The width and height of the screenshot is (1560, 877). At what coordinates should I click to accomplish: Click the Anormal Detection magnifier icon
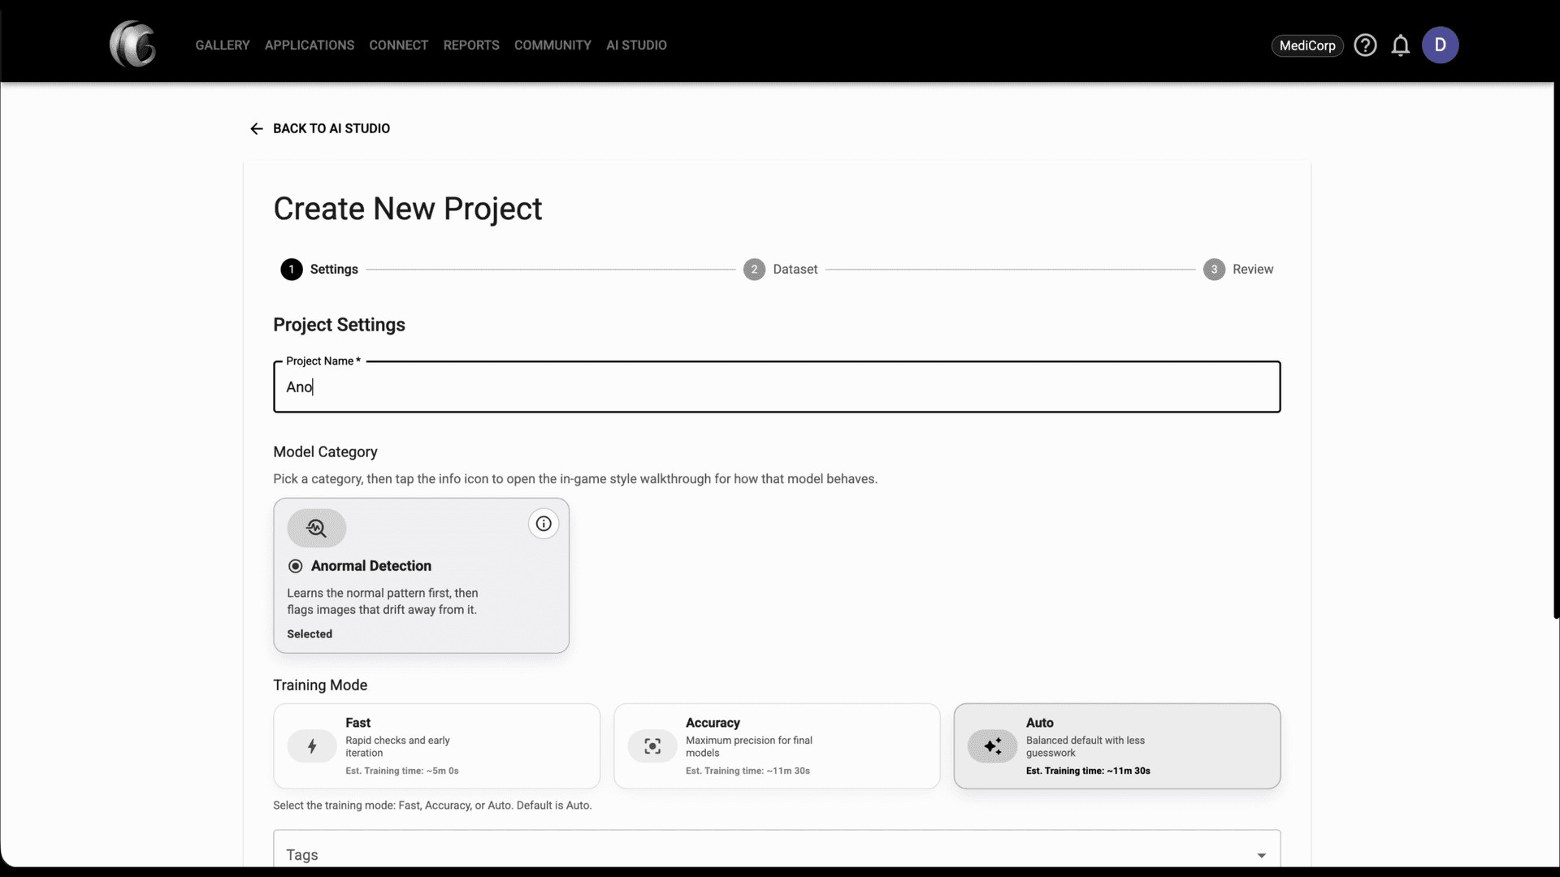pos(317,528)
